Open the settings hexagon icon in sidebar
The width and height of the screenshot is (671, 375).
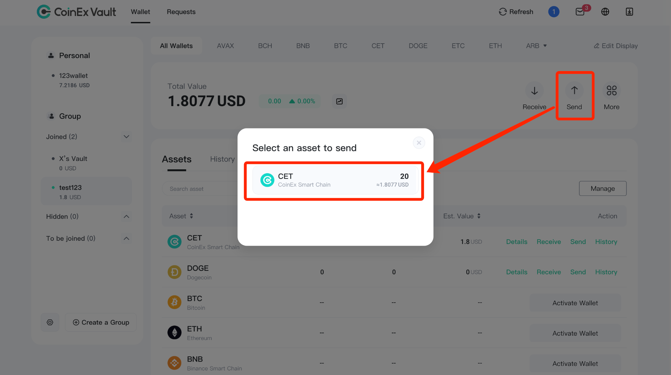[50, 322]
